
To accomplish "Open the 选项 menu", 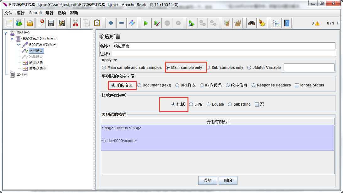I will [x=62, y=13].
